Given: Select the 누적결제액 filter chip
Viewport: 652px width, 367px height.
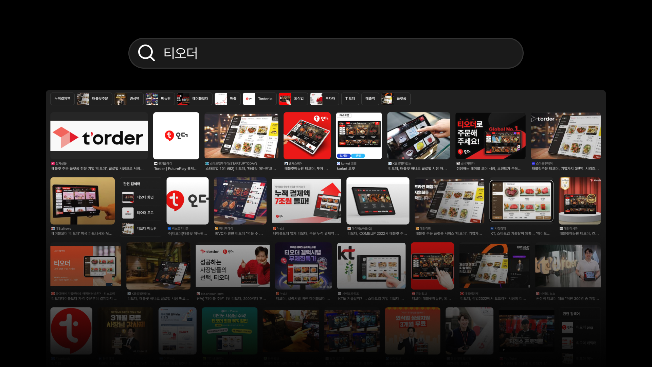Looking at the screenshot, I should (x=62, y=99).
